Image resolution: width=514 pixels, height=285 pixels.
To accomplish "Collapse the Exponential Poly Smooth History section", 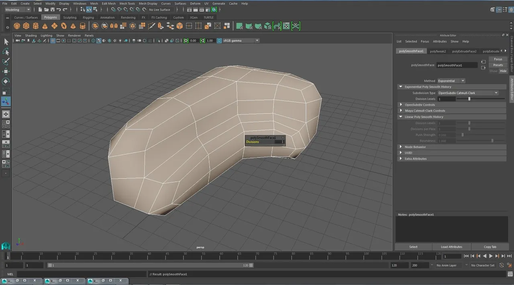I will coord(400,87).
